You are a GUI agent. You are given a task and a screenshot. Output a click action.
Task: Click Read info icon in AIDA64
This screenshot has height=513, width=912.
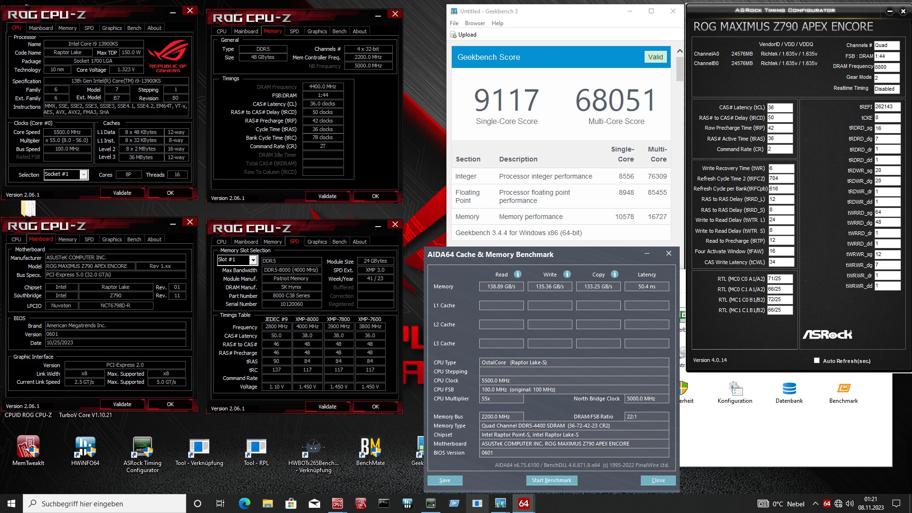tap(518, 274)
